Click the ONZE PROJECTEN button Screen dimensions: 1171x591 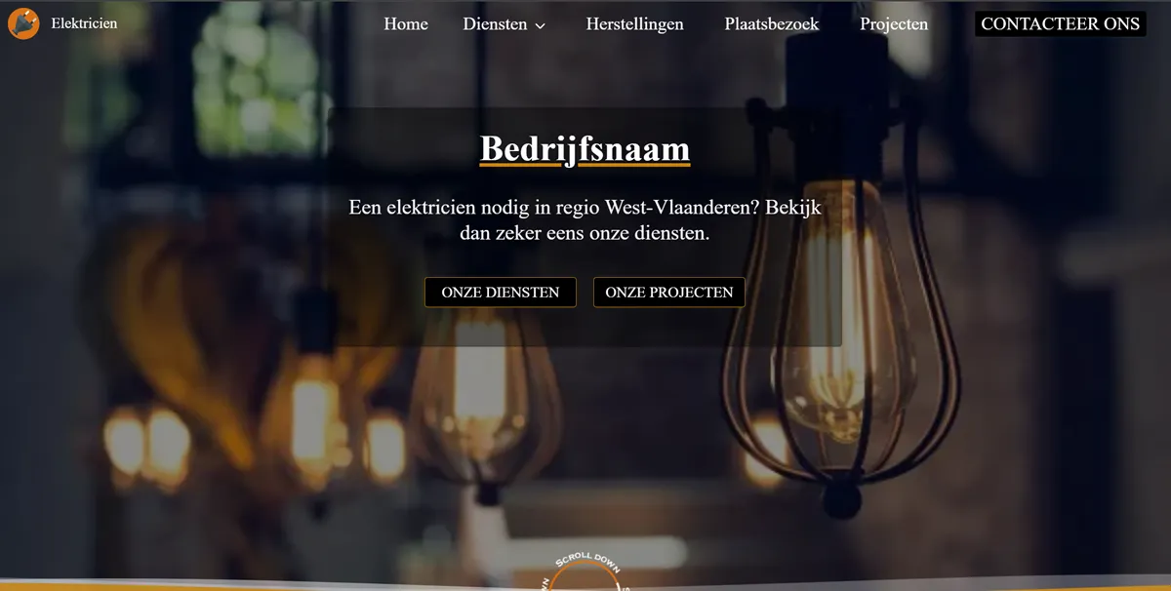pyautogui.click(x=669, y=293)
